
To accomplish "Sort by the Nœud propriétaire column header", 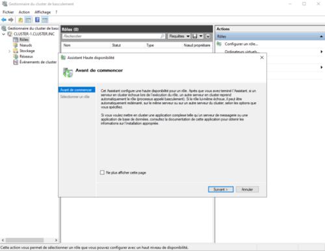I will click(x=197, y=46).
